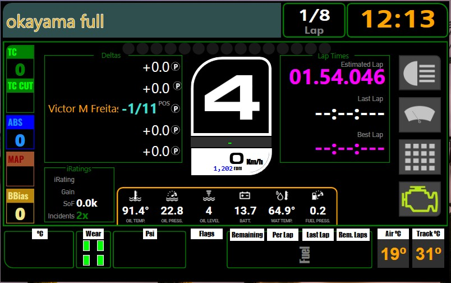Click the 64.9° water temp value

click(282, 211)
